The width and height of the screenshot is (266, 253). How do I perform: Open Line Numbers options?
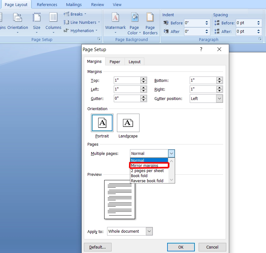point(82,22)
